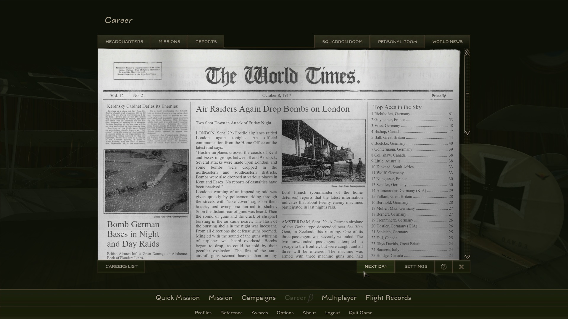Click the newspaper photo of the biplane
Image resolution: width=568 pixels, height=319 pixels.
322,151
